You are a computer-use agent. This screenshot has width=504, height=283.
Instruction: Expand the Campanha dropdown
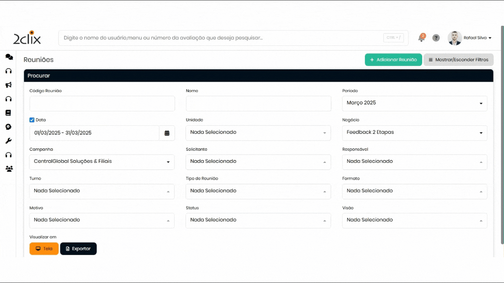coord(101,162)
